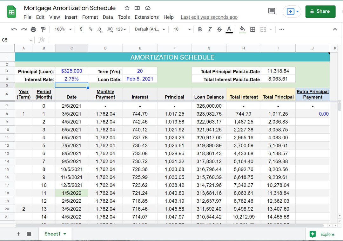Click the Share button

coord(320,11)
